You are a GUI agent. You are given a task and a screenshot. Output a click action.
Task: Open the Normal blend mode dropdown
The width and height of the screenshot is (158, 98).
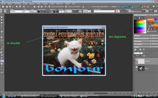[x=138, y=55]
